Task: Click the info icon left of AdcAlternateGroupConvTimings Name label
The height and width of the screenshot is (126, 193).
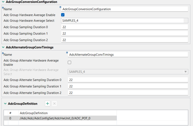Action: 3,53
